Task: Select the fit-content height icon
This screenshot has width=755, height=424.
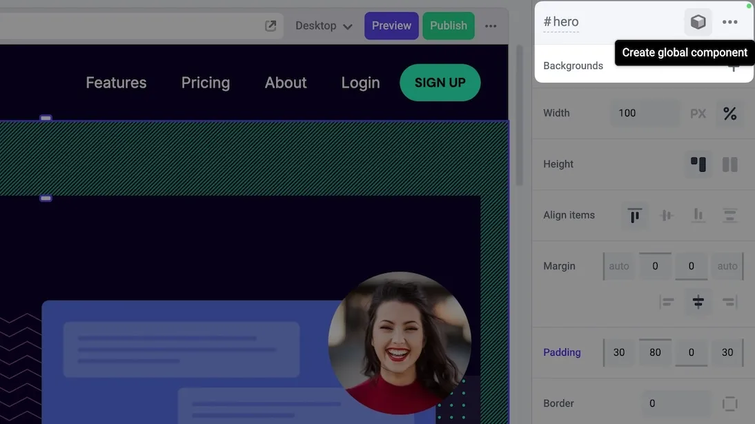Action: click(x=698, y=164)
